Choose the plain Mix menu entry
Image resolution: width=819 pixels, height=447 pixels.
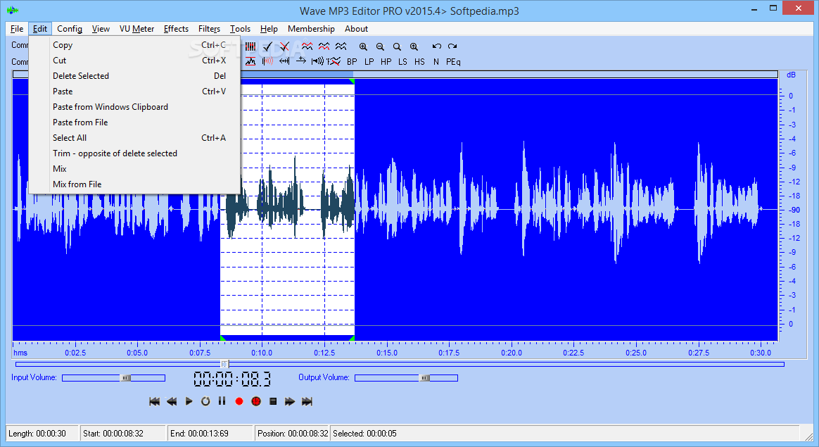click(135, 168)
